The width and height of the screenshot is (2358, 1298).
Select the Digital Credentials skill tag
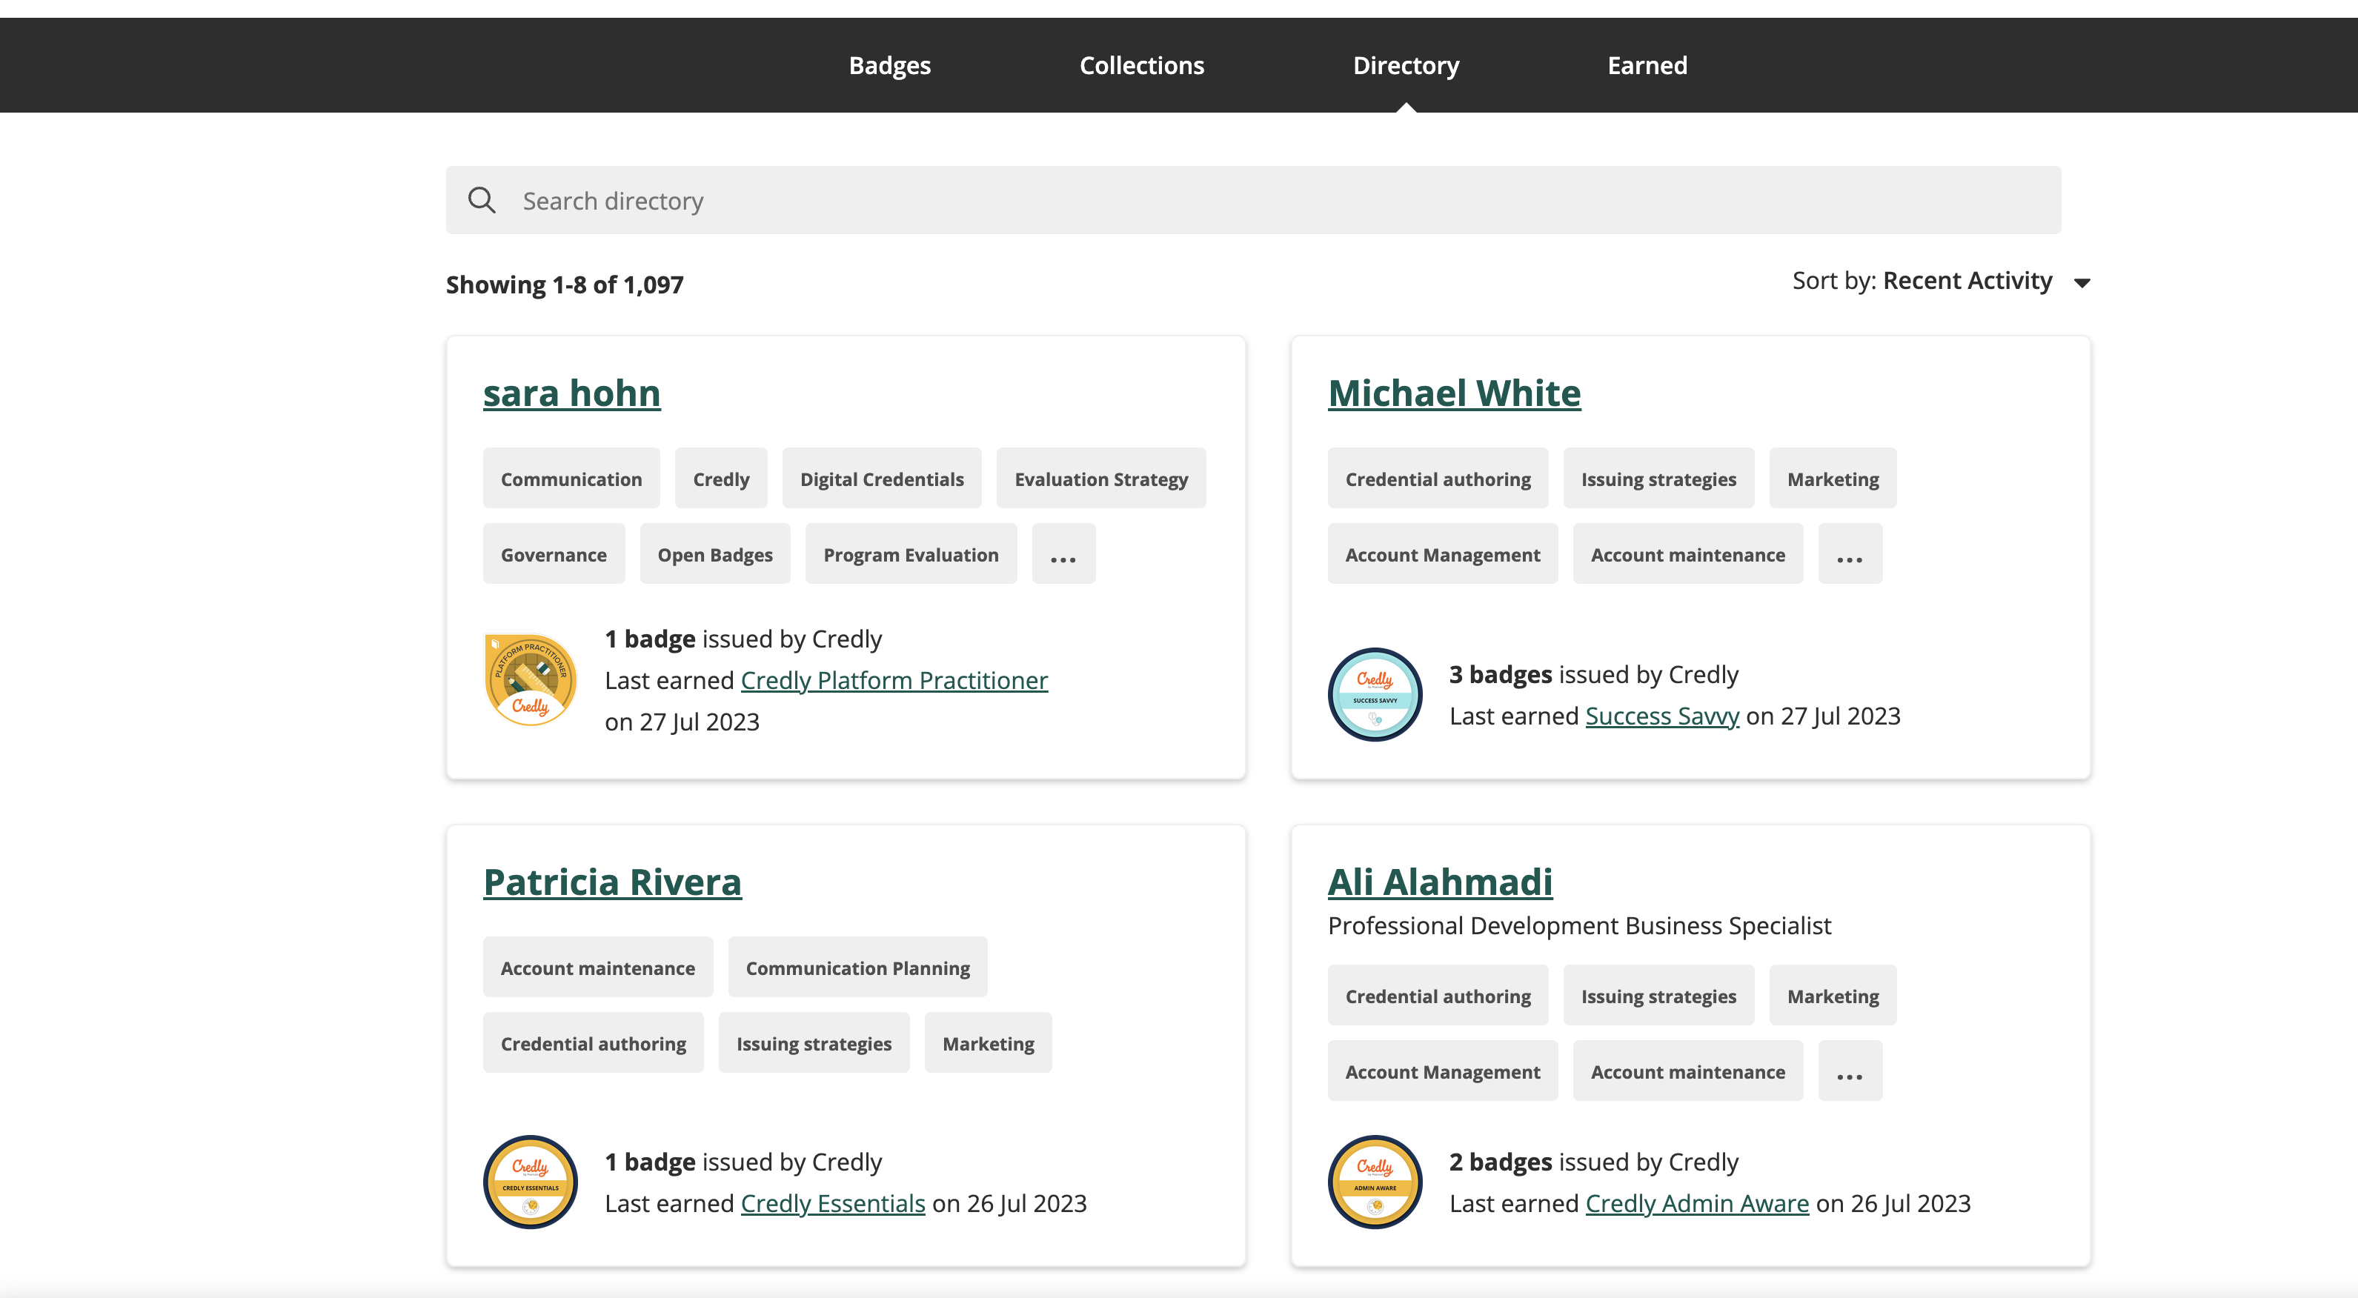pyautogui.click(x=882, y=479)
